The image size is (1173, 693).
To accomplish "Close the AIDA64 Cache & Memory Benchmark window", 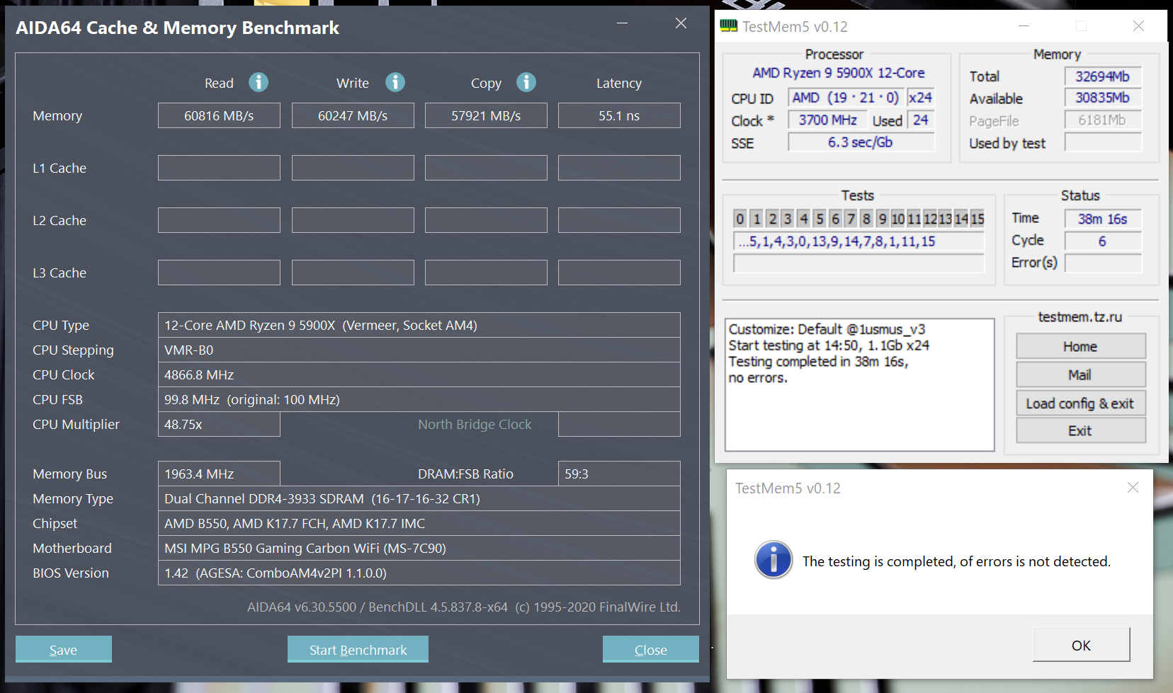I will coord(681,23).
